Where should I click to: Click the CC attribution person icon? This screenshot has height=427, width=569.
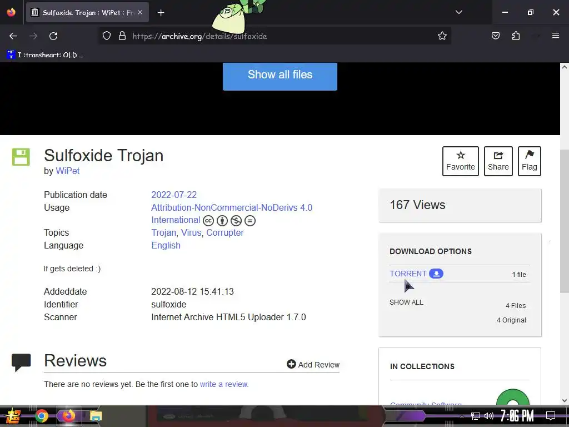[222, 220]
